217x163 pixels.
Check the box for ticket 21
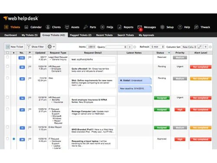[x=7, y=109]
